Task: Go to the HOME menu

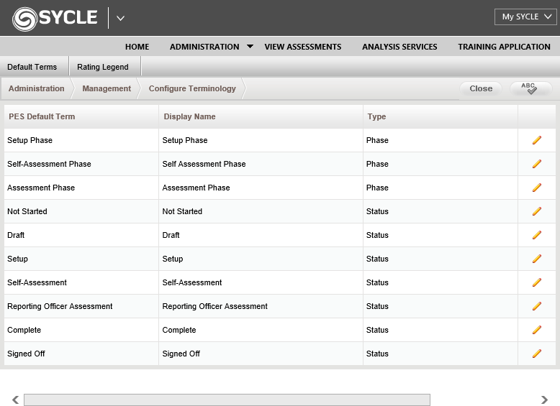Action: click(x=137, y=47)
